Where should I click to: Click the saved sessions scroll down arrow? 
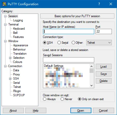pos(91,86)
